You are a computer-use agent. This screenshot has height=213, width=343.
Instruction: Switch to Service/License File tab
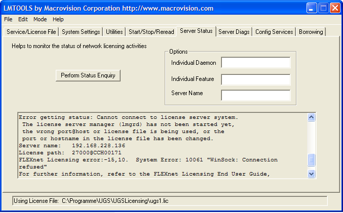click(31, 32)
